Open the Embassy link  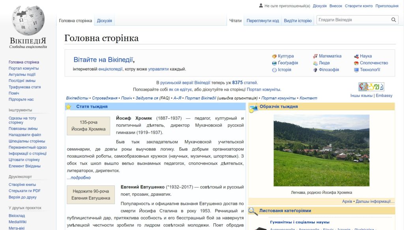point(384,95)
